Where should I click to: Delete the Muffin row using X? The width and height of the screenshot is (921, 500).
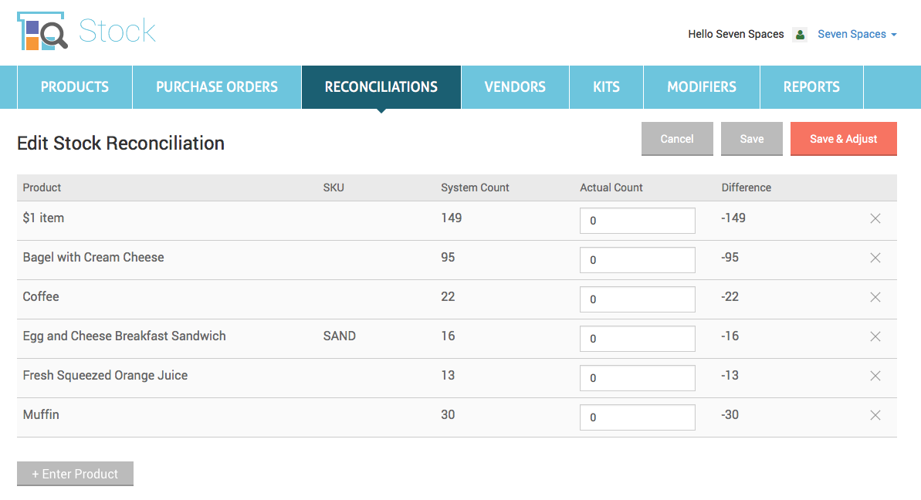(x=875, y=415)
